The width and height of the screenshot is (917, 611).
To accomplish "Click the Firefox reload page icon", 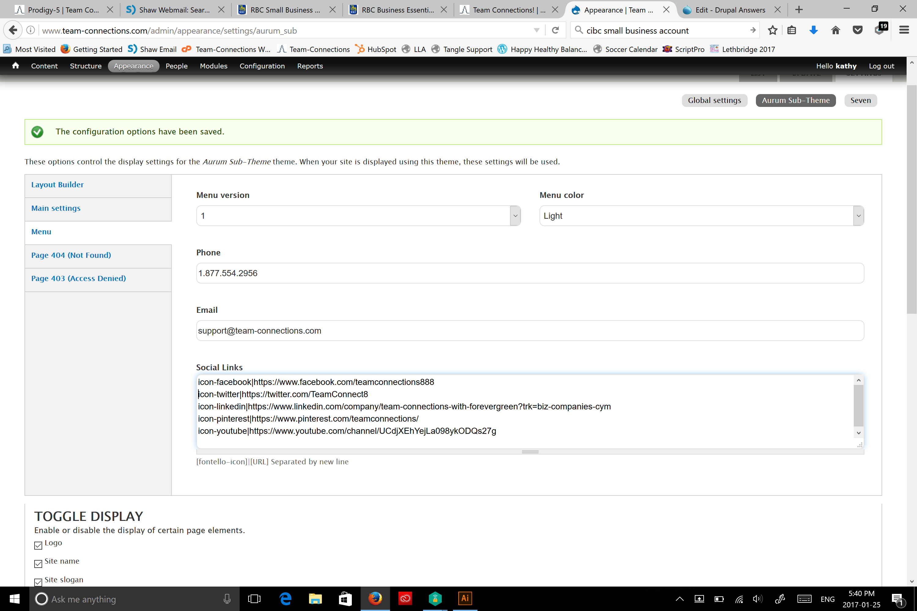I will 555,30.
